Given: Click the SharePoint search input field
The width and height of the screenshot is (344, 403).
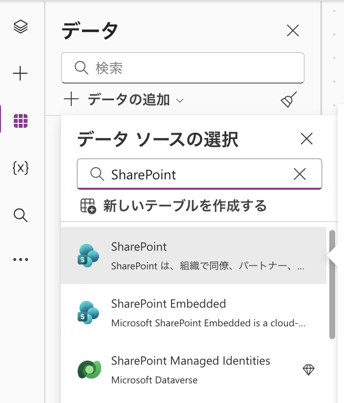Looking at the screenshot, I should 200,174.
